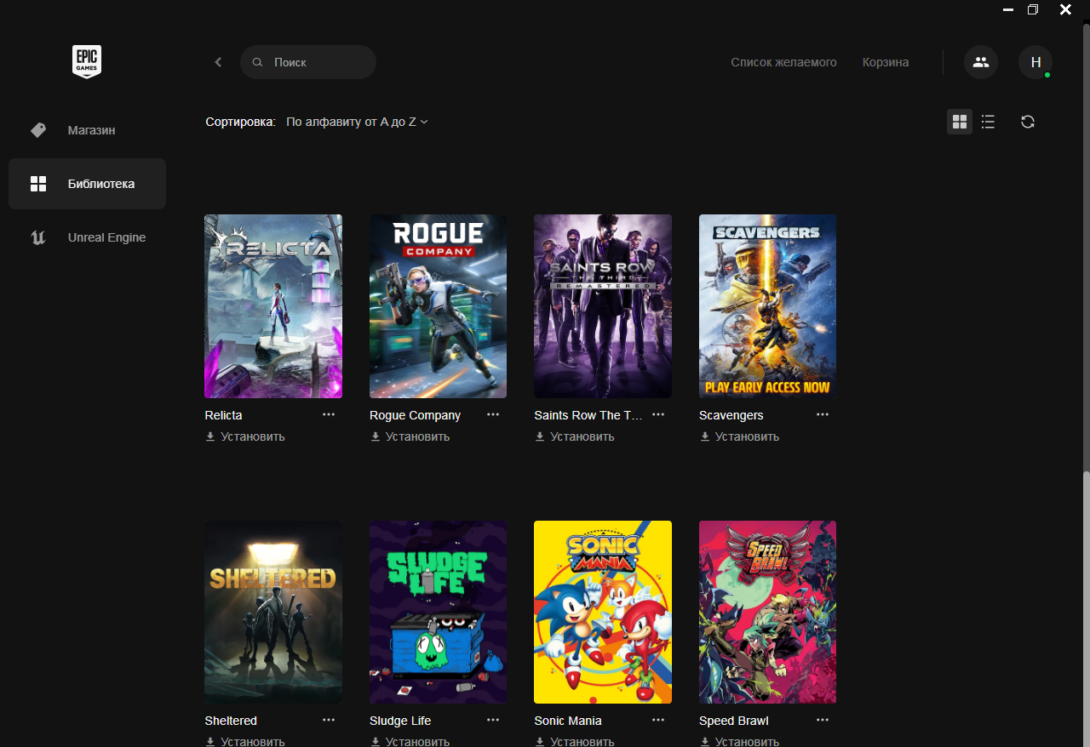The image size is (1090, 747).
Task: Click the Relicta cover art
Action: tap(273, 306)
